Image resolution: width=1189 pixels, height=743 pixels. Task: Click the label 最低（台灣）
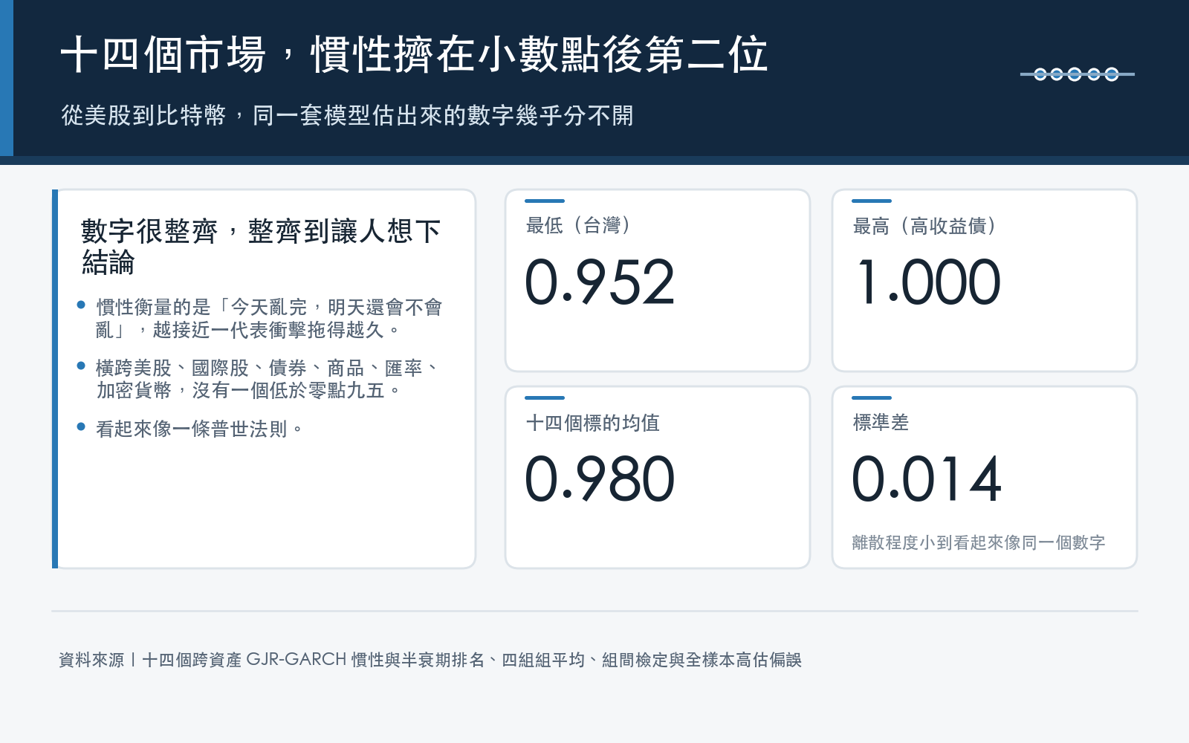(x=578, y=225)
